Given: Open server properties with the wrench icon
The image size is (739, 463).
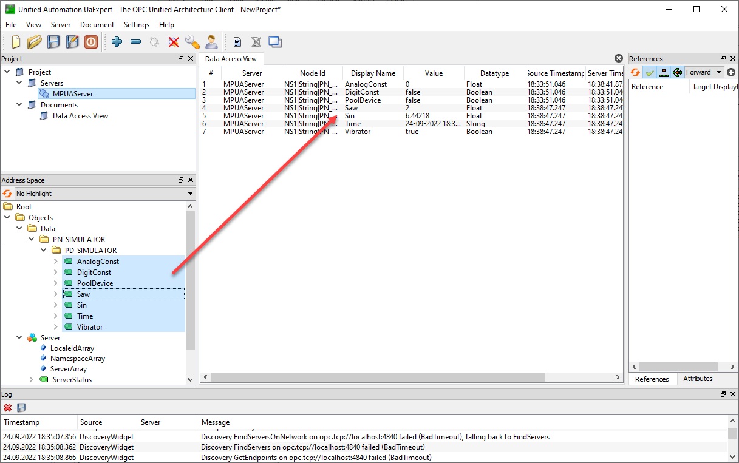Looking at the screenshot, I should tap(192, 42).
